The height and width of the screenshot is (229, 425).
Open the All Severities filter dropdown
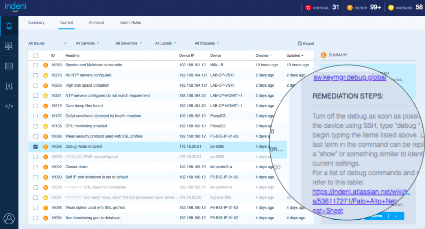coord(128,43)
